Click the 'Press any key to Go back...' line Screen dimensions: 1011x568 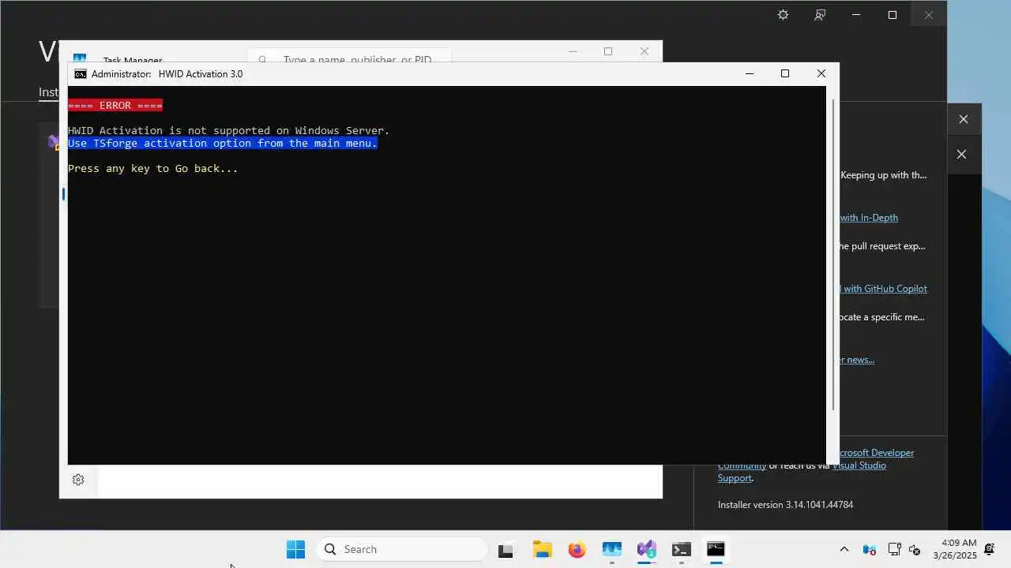click(153, 168)
